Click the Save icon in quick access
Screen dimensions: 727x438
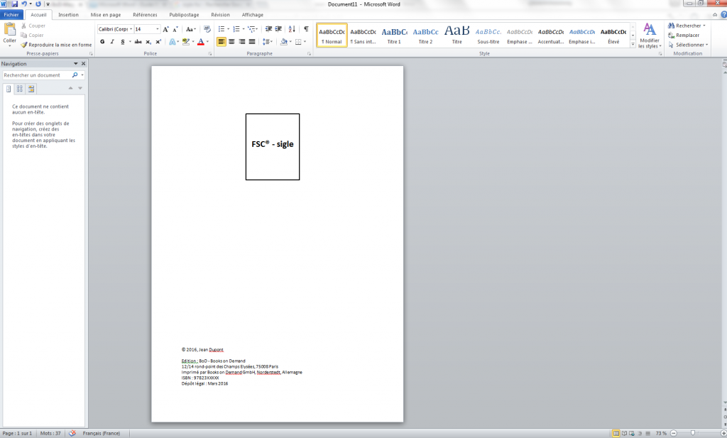[14, 4]
